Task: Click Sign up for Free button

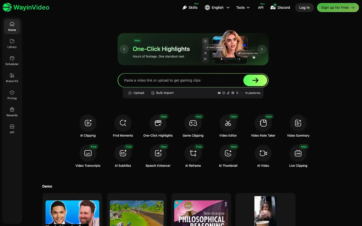Action: coord(338,8)
